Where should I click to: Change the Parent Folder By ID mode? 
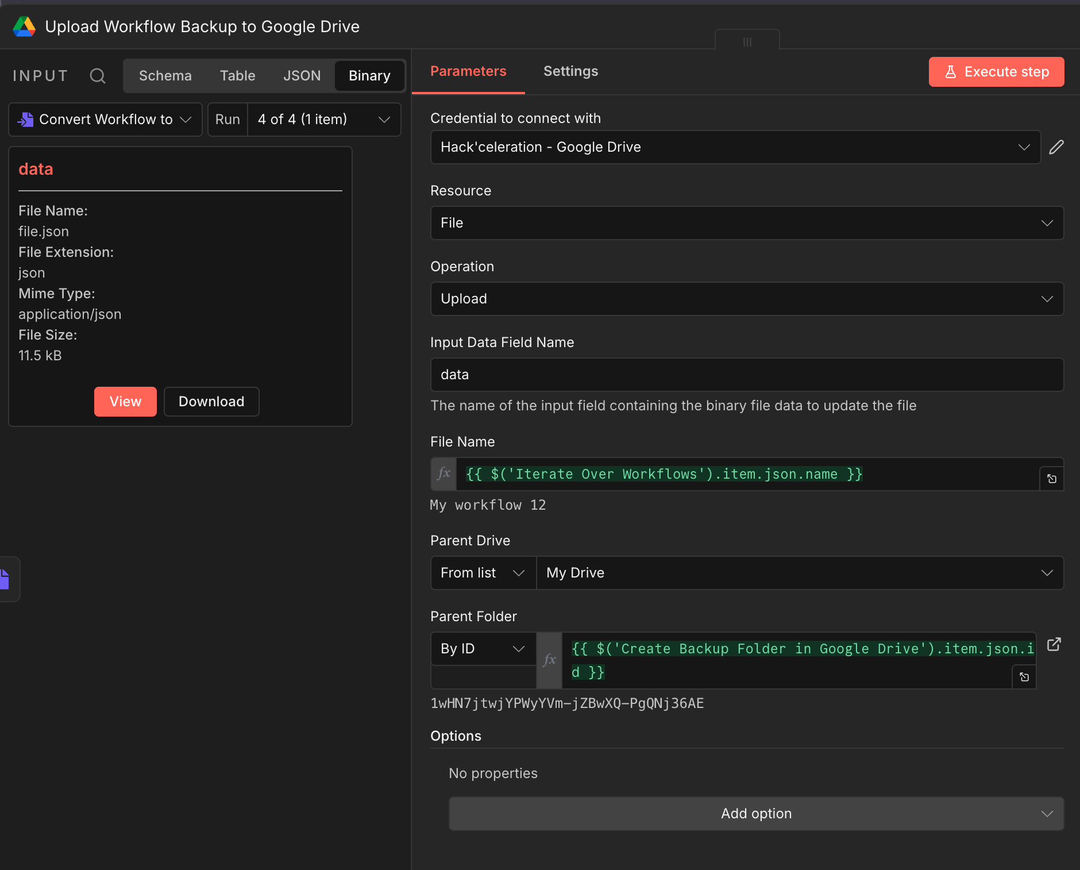coord(483,649)
